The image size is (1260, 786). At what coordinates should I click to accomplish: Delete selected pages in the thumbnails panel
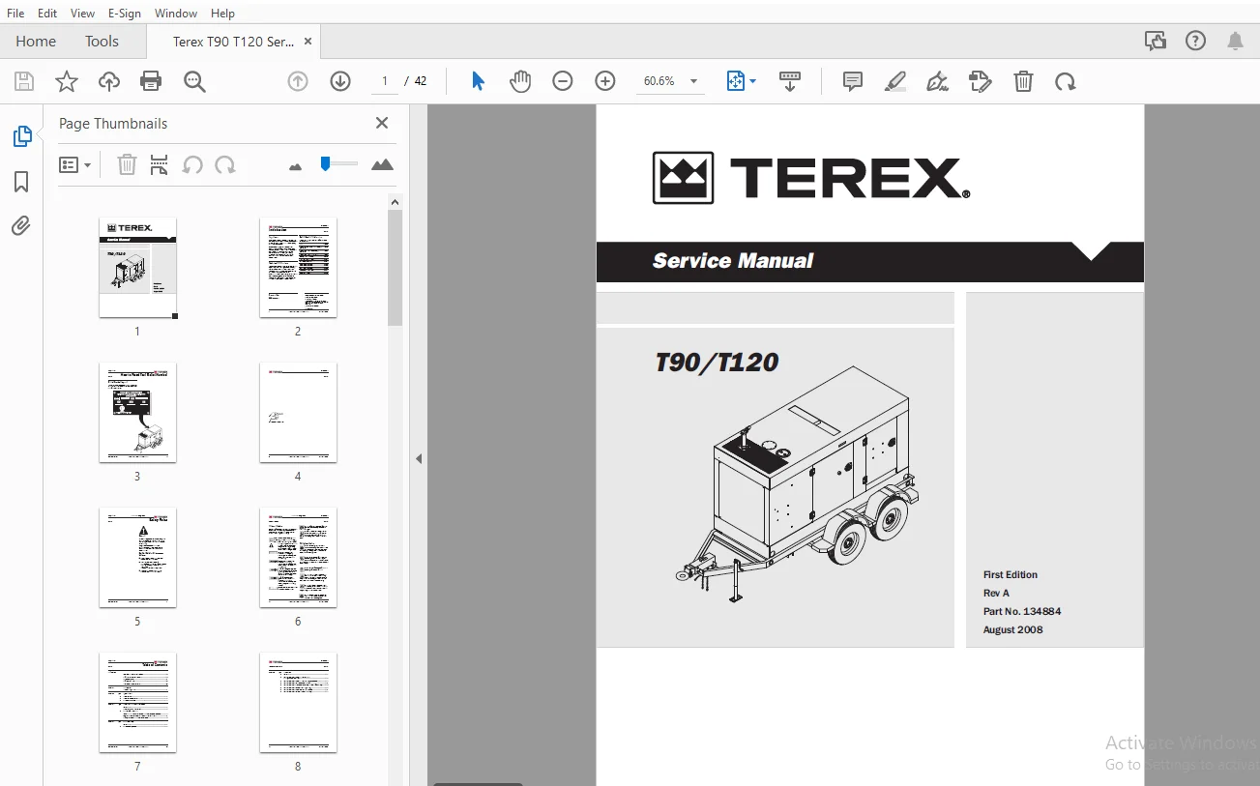tap(127, 165)
